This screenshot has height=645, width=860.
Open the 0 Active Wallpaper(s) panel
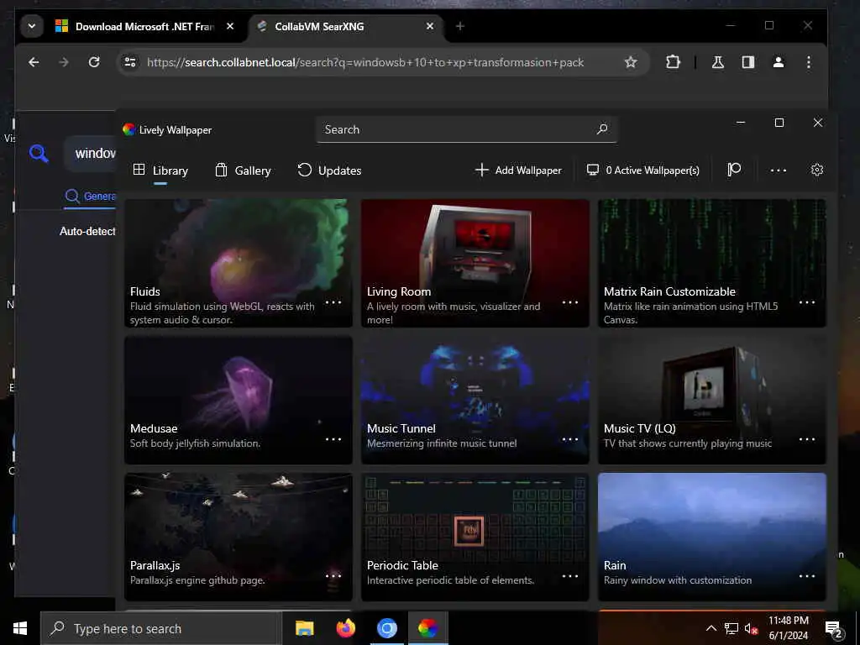(642, 170)
